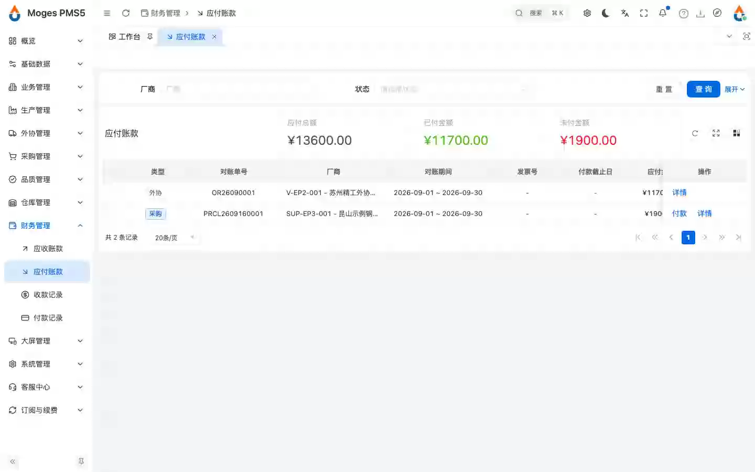Open the compass guide icon
Image resolution: width=755 pixels, height=472 pixels.
click(717, 13)
